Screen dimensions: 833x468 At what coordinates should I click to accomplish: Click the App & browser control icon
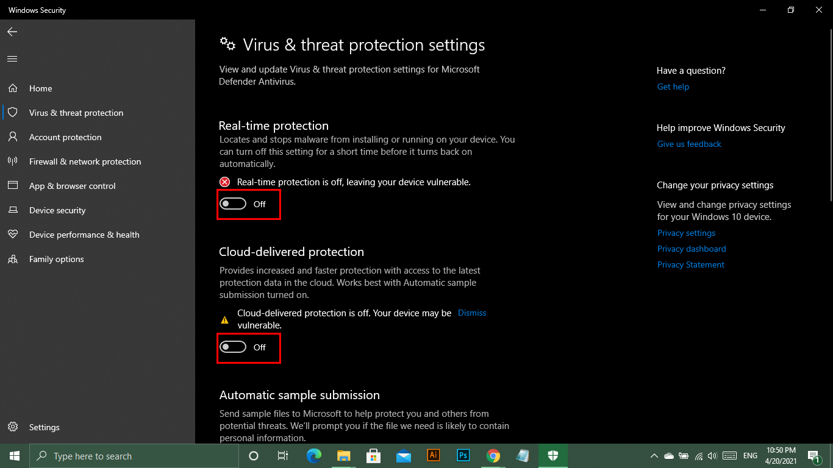(x=12, y=186)
